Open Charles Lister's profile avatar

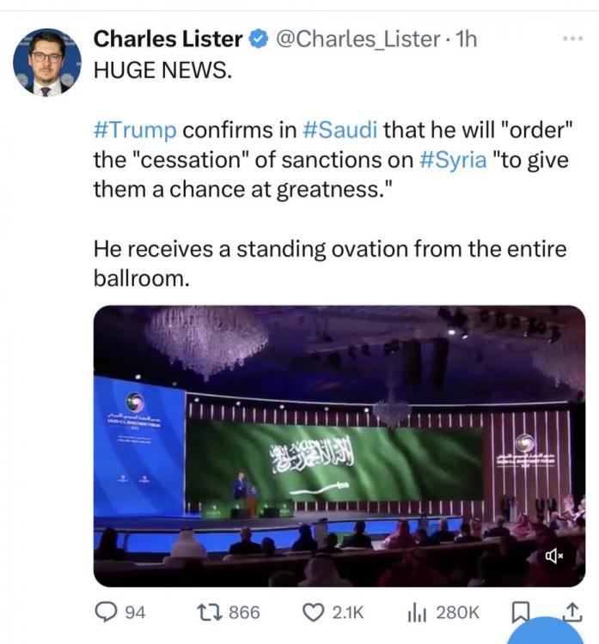click(x=46, y=62)
